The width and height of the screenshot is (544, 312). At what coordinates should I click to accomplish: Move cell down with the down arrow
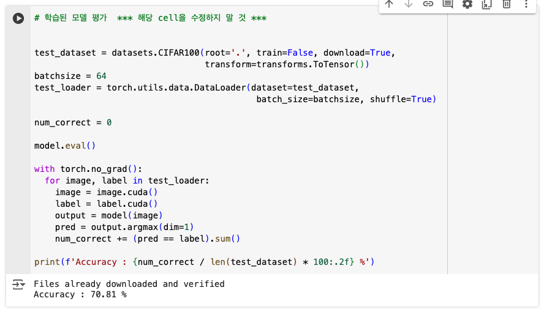(409, 4)
